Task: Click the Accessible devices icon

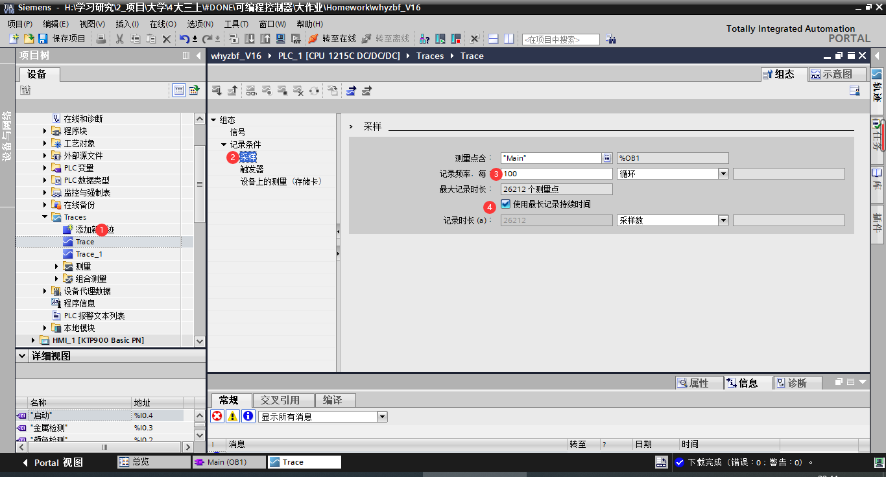Action: [x=425, y=39]
